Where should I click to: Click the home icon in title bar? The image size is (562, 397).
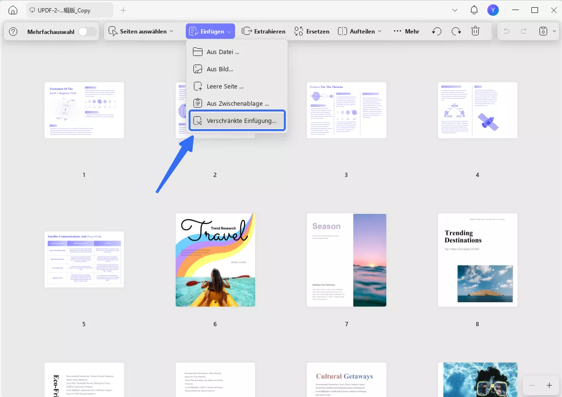(12, 11)
